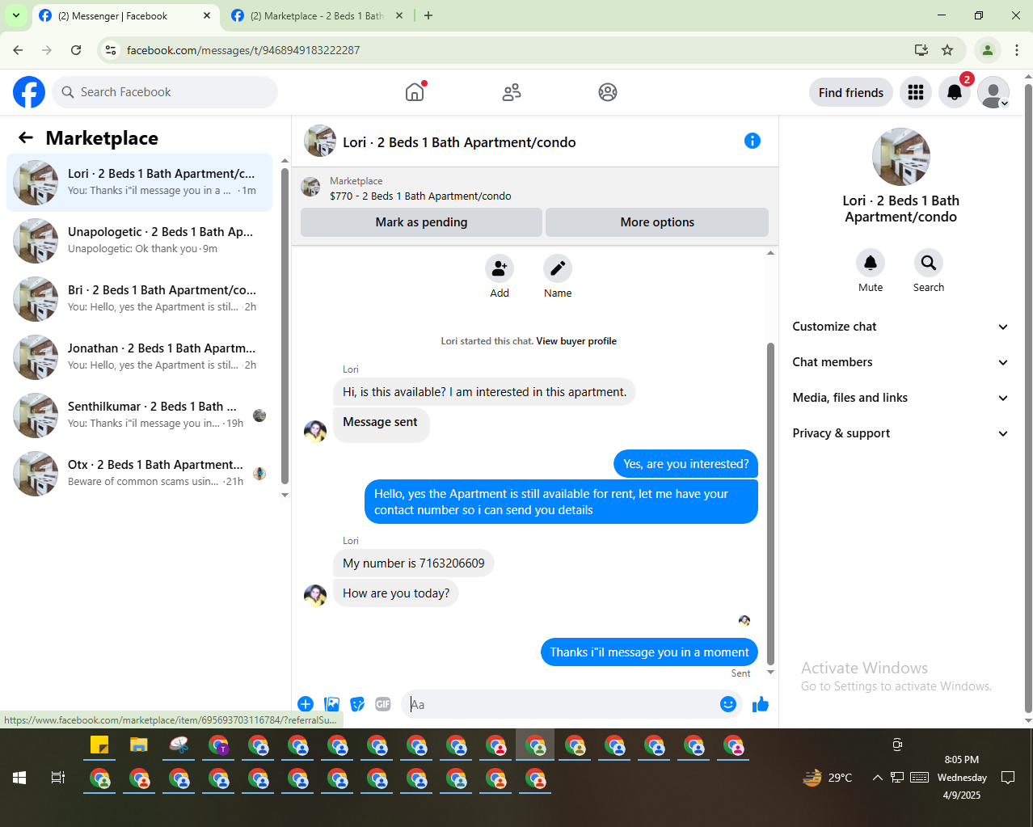Click the install app icon in address bar
The width and height of the screenshot is (1033, 827).
(921, 50)
